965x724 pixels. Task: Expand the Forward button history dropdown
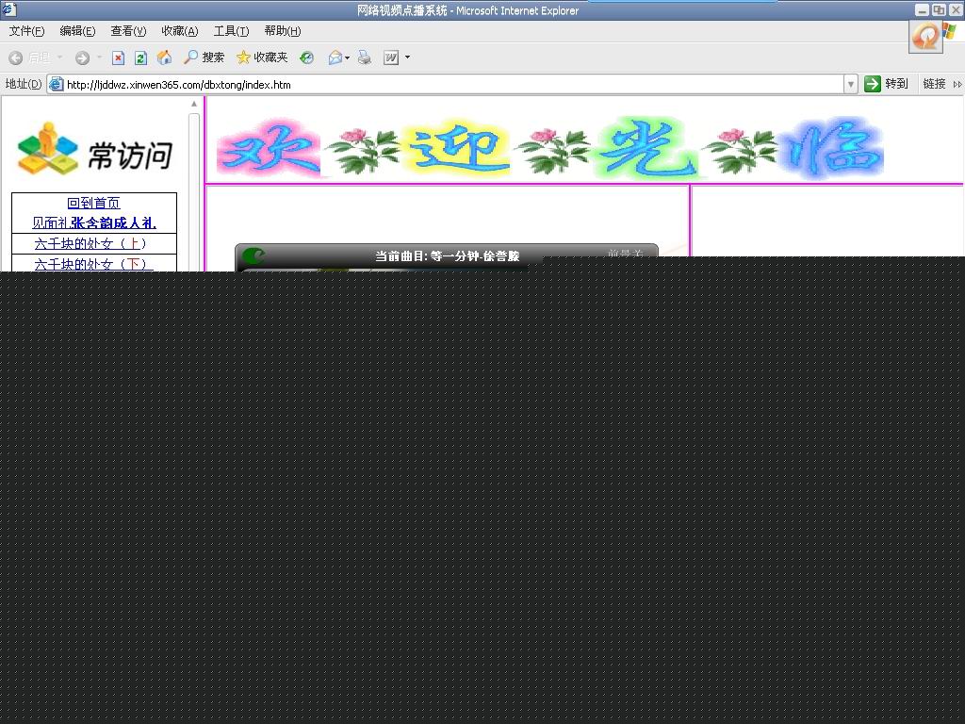[99, 58]
